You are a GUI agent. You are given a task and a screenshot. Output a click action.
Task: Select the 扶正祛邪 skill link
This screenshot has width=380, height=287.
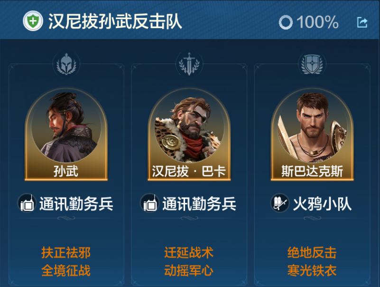(x=66, y=252)
